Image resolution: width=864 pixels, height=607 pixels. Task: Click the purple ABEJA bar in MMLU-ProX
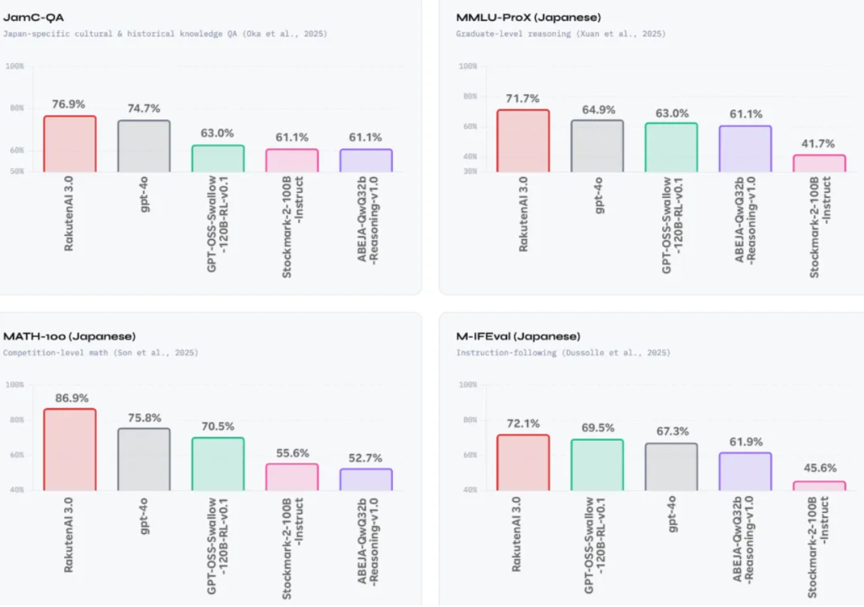[745, 148]
